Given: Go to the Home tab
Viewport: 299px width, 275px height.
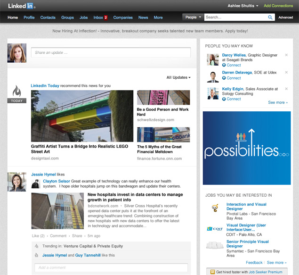Looking at the screenshot, I should [13, 17].
